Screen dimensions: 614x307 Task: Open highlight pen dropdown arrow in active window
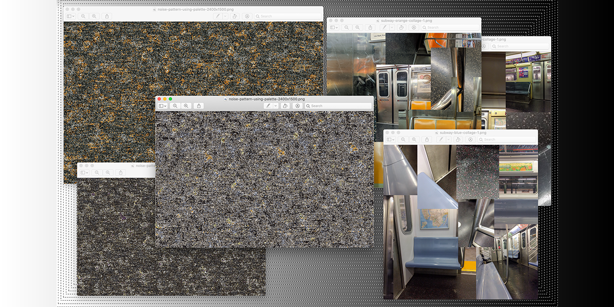(x=275, y=106)
